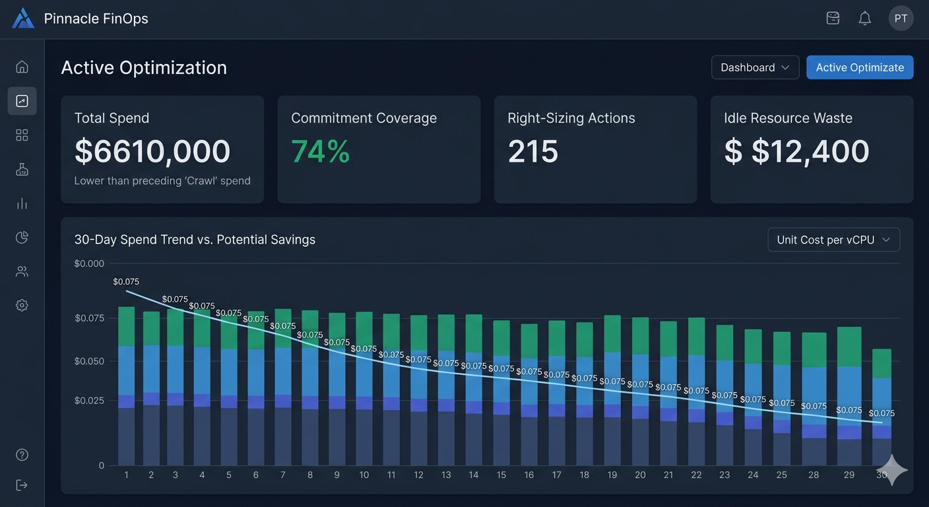The height and width of the screenshot is (507, 929).
Task: Open the bar chart reports sidebar icon
Action: coord(22,203)
